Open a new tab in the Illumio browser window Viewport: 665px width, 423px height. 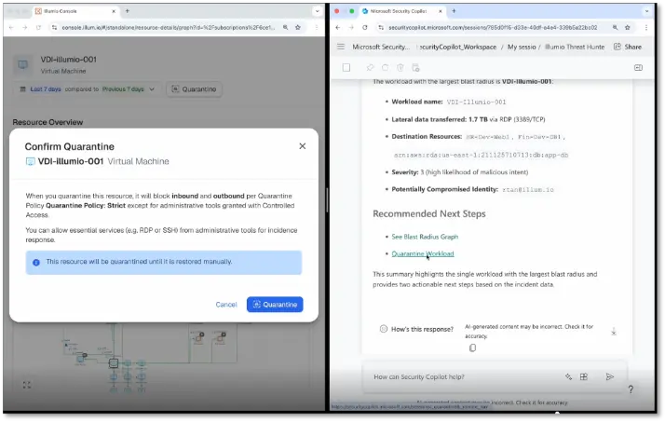(128, 11)
